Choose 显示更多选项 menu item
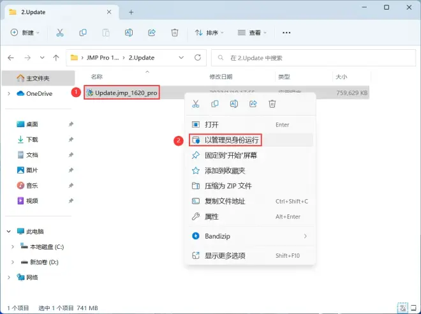The image size is (421, 314). pyautogui.click(x=251, y=255)
